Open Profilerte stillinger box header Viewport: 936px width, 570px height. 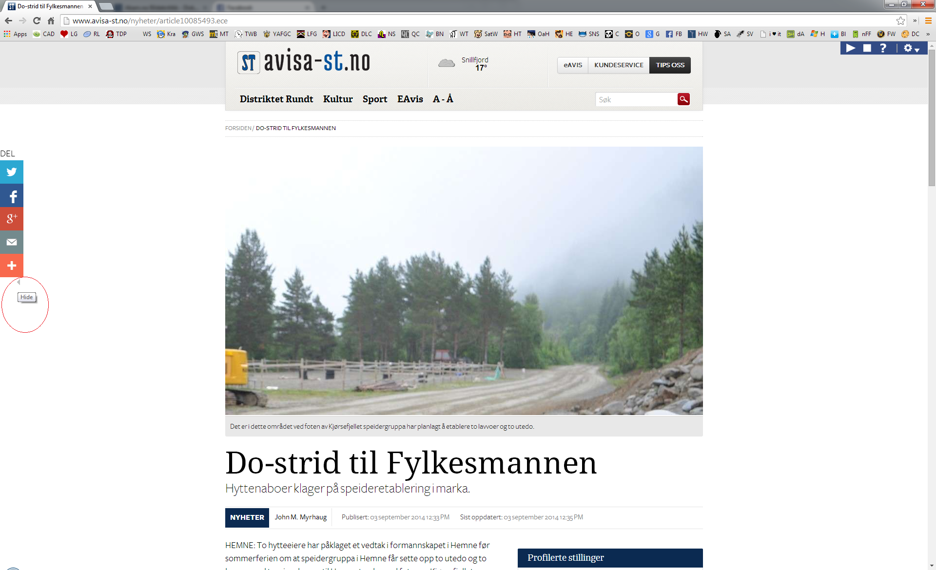coord(610,558)
